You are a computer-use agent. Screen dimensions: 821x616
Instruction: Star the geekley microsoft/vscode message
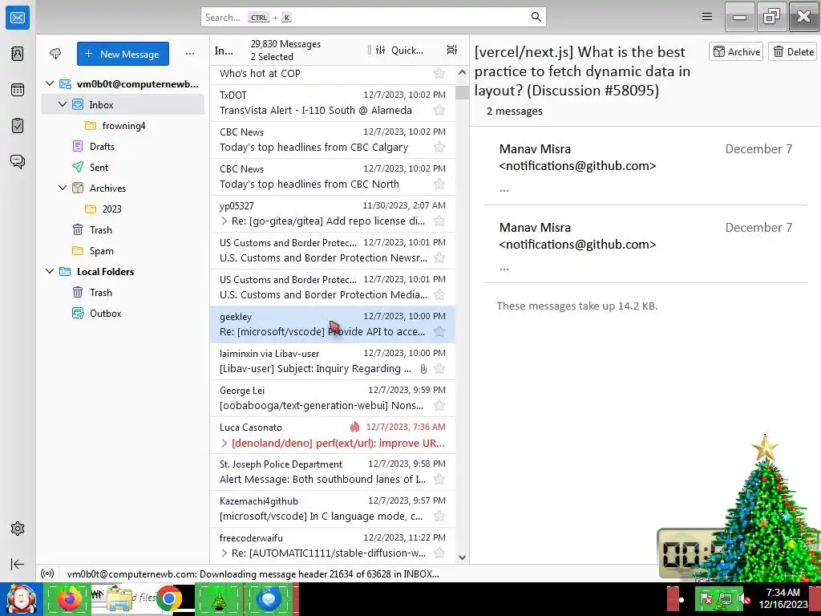439,331
